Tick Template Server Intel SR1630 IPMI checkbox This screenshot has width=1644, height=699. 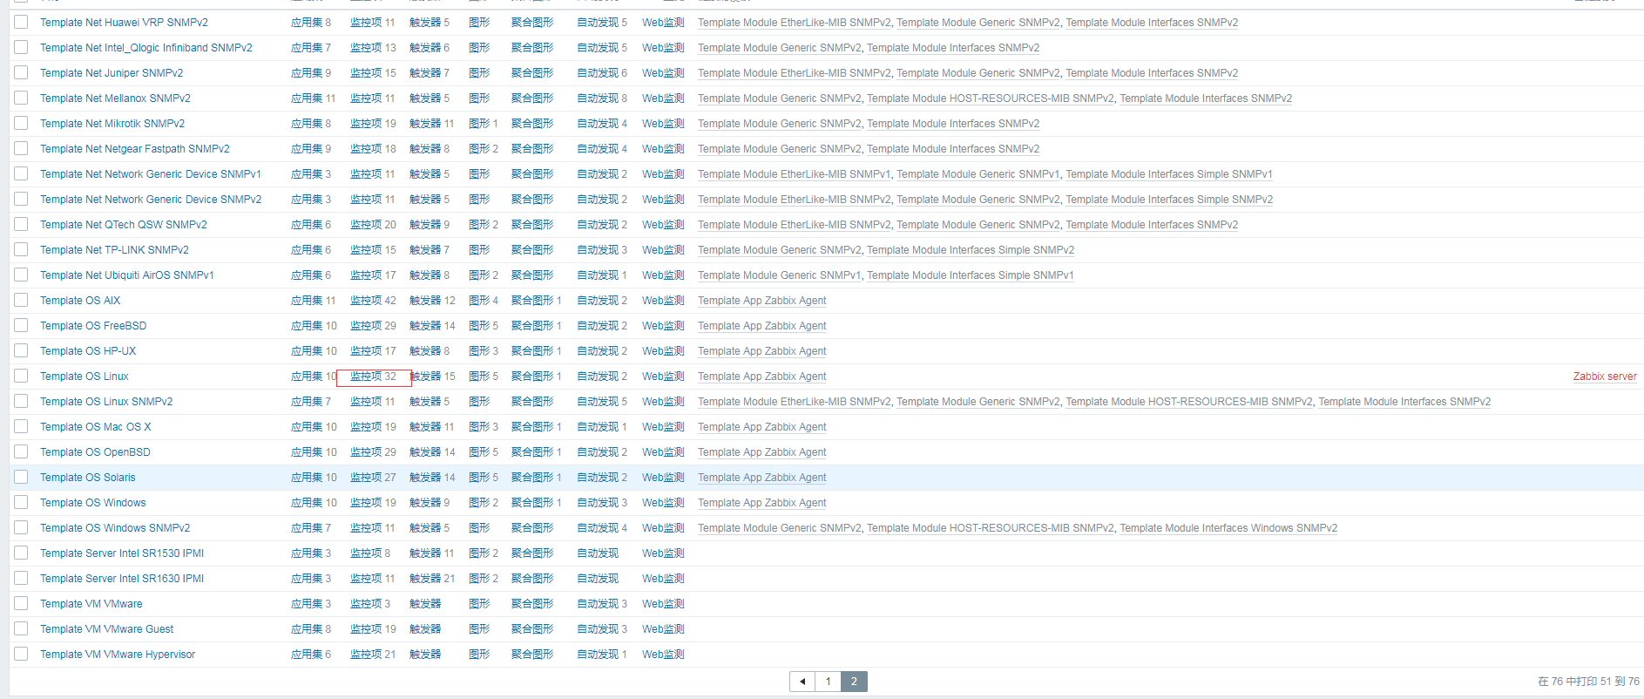click(21, 578)
